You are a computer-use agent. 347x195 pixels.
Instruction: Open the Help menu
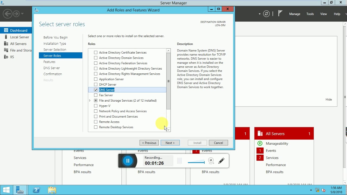(337, 14)
